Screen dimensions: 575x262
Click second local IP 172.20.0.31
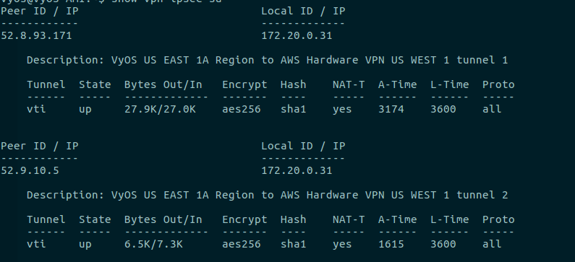(297, 171)
